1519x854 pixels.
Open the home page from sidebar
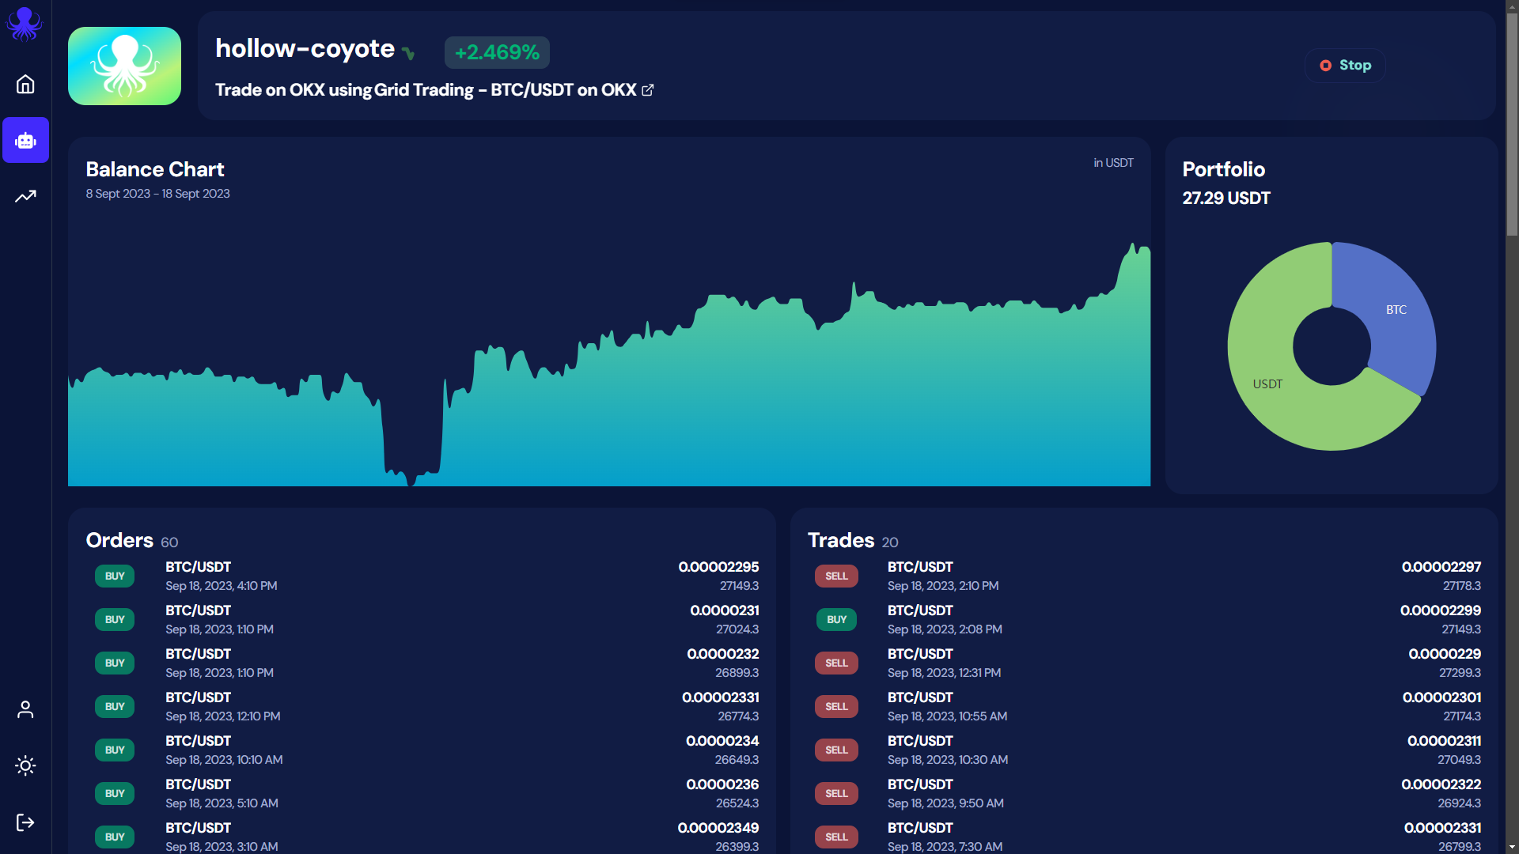pyautogui.click(x=25, y=84)
